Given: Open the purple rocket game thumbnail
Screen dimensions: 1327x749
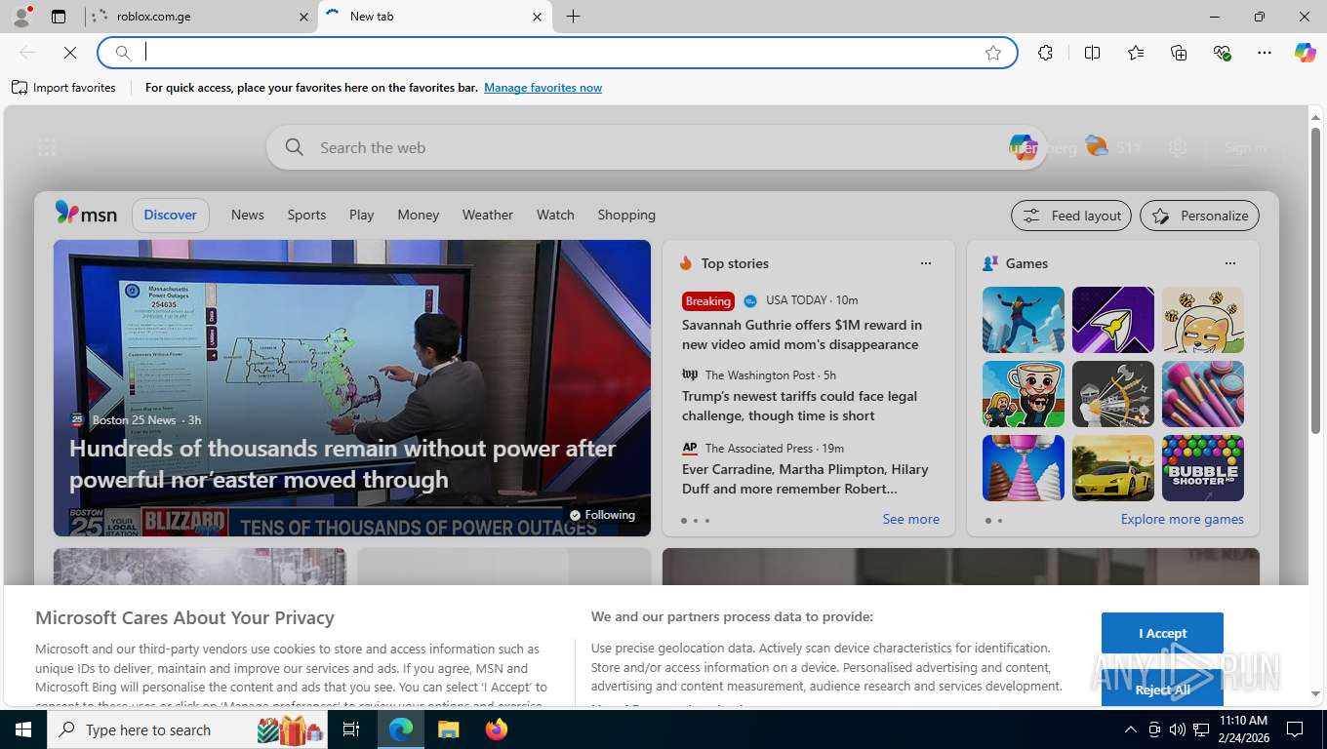Looking at the screenshot, I should click(x=1113, y=320).
